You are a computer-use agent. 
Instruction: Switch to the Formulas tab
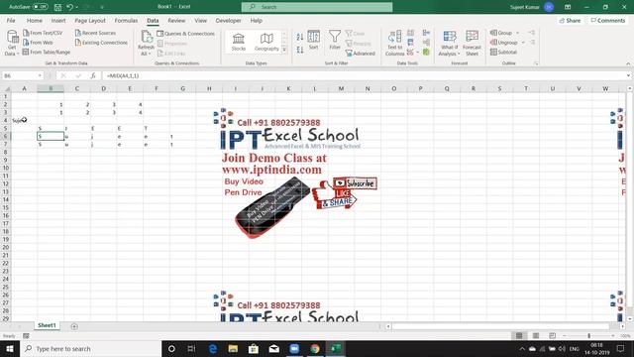(126, 20)
